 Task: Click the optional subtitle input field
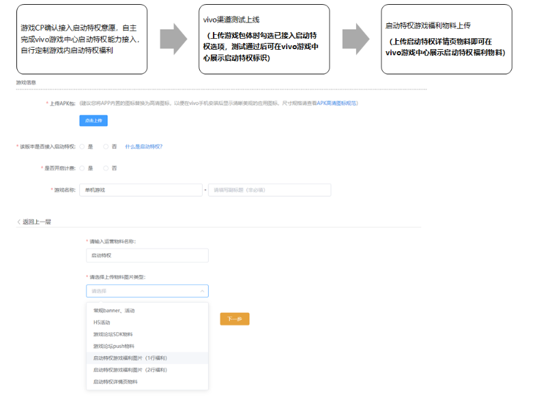pyautogui.click(x=270, y=190)
